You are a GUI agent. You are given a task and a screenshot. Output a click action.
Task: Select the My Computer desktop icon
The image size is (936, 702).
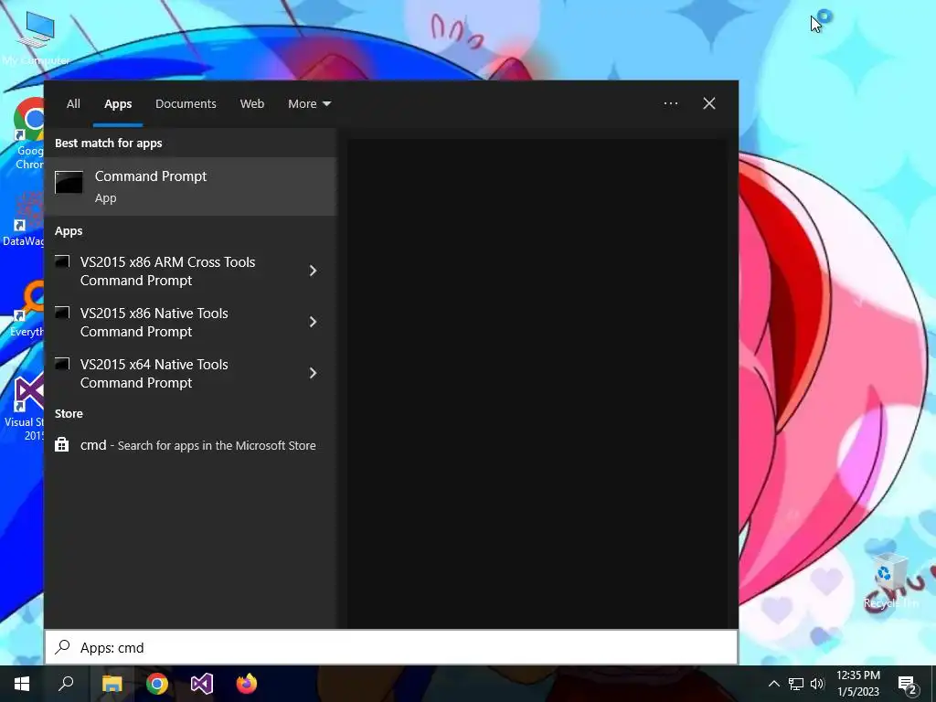[x=36, y=38]
